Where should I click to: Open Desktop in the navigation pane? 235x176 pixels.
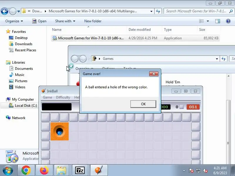point(21,38)
